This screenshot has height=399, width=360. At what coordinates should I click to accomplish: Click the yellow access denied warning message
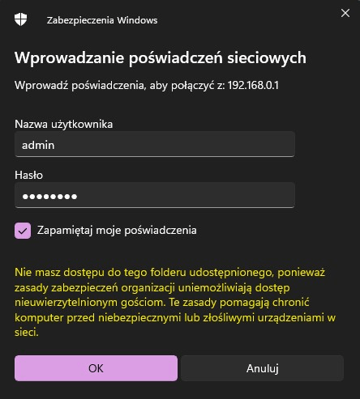click(x=175, y=302)
